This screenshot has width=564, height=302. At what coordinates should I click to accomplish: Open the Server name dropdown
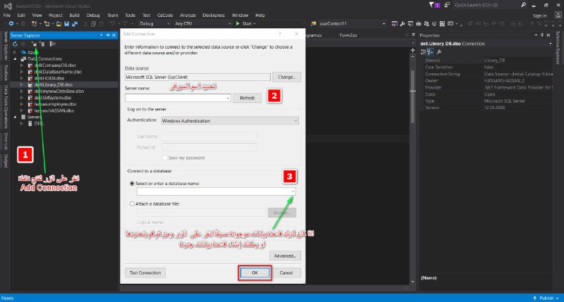point(228,98)
